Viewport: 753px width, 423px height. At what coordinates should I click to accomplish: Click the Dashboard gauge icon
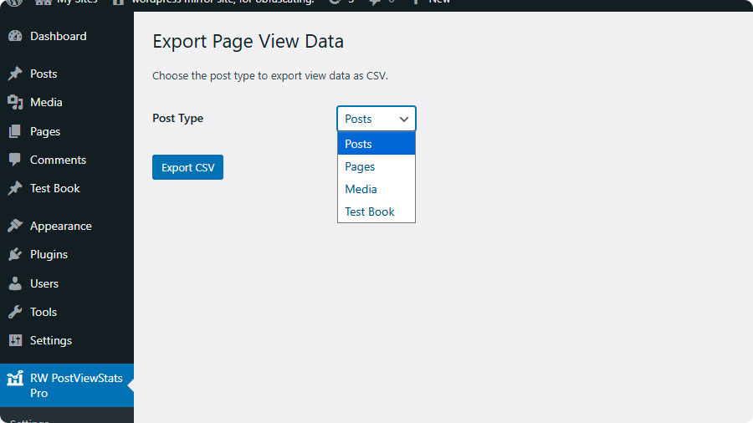(x=15, y=36)
